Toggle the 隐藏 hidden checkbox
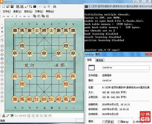152x124 pixels. tap(119, 121)
